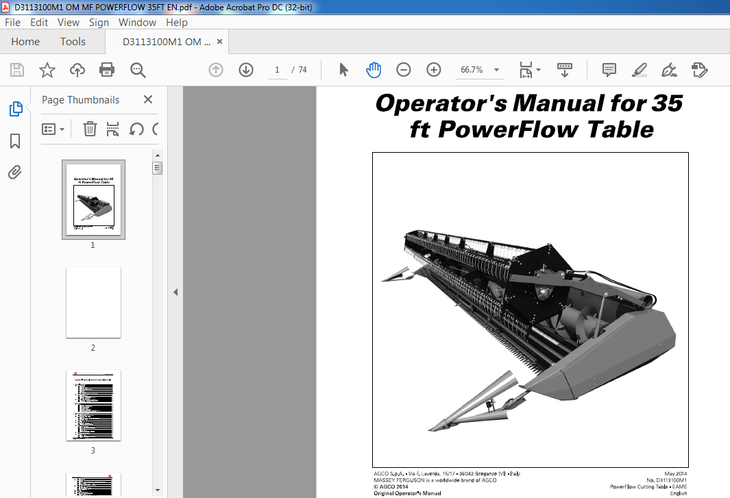Open page fit options dropdown arrow
This screenshot has width=730, height=498.
[x=539, y=70]
